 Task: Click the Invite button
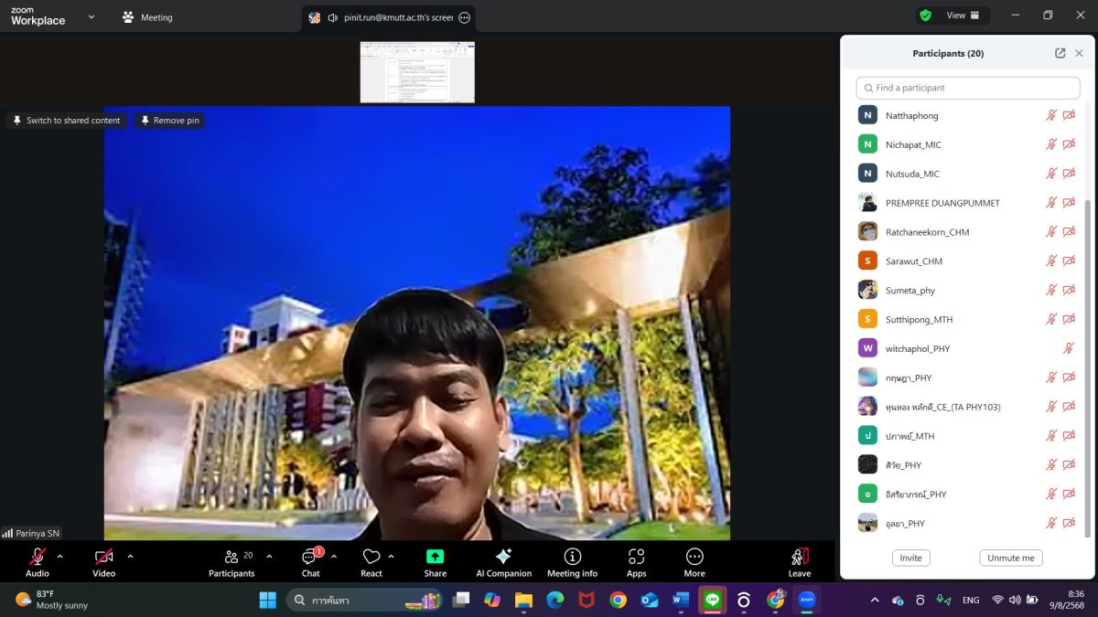pos(911,558)
